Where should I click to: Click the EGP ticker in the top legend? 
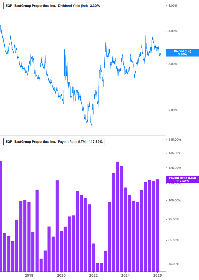click(x=9, y=6)
